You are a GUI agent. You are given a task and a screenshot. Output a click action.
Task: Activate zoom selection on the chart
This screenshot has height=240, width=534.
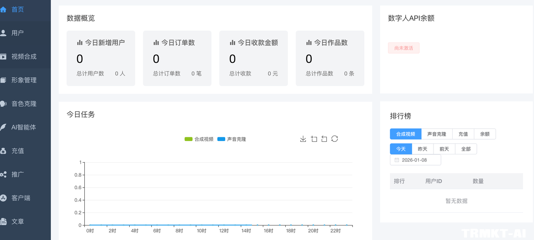314,139
